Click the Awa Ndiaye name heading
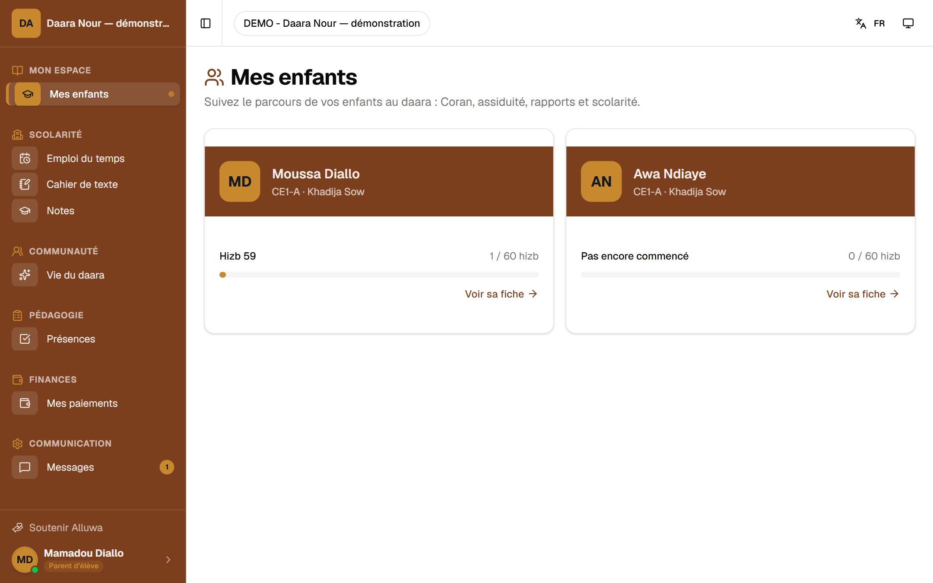Image resolution: width=933 pixels, height=583 pixels. tap(670, 174)
